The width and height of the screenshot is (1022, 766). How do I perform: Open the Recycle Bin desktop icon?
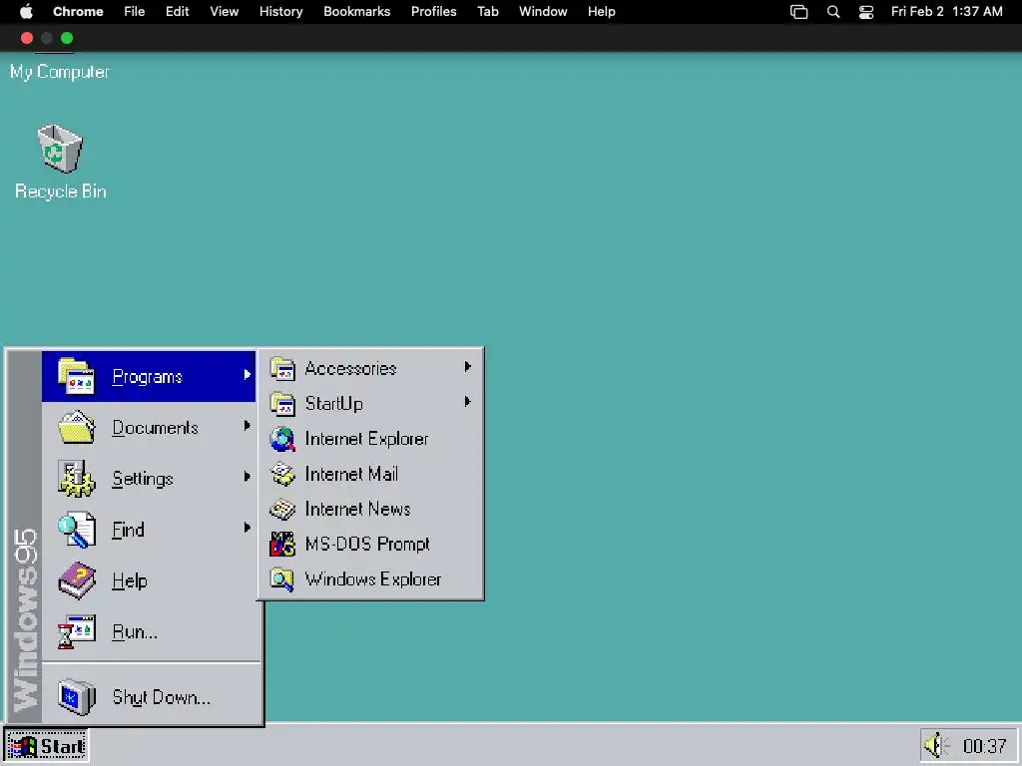click(x=60, y=149)
